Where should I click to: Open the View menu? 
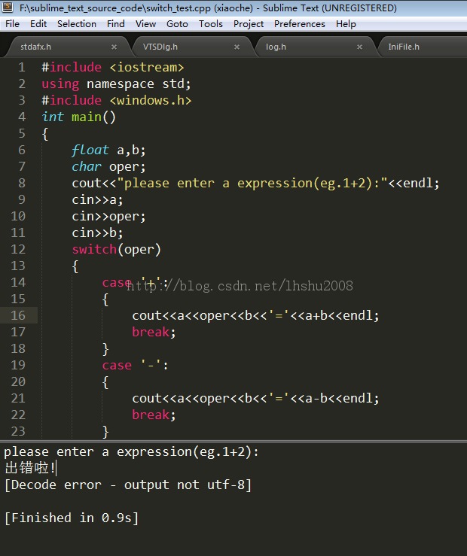[x=145, y=23]
